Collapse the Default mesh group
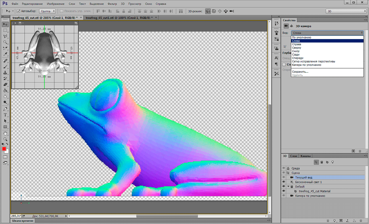369x224 pixels. (x=288, y=187)
